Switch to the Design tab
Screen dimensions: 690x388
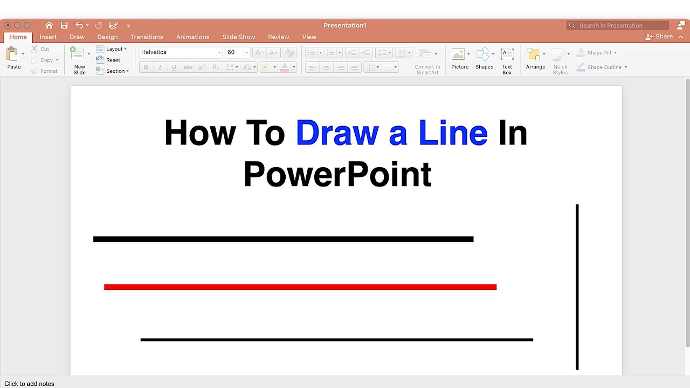(x=107, y=37)
